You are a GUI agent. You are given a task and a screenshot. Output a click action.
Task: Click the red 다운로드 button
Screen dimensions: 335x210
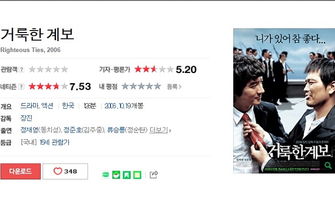21,171
